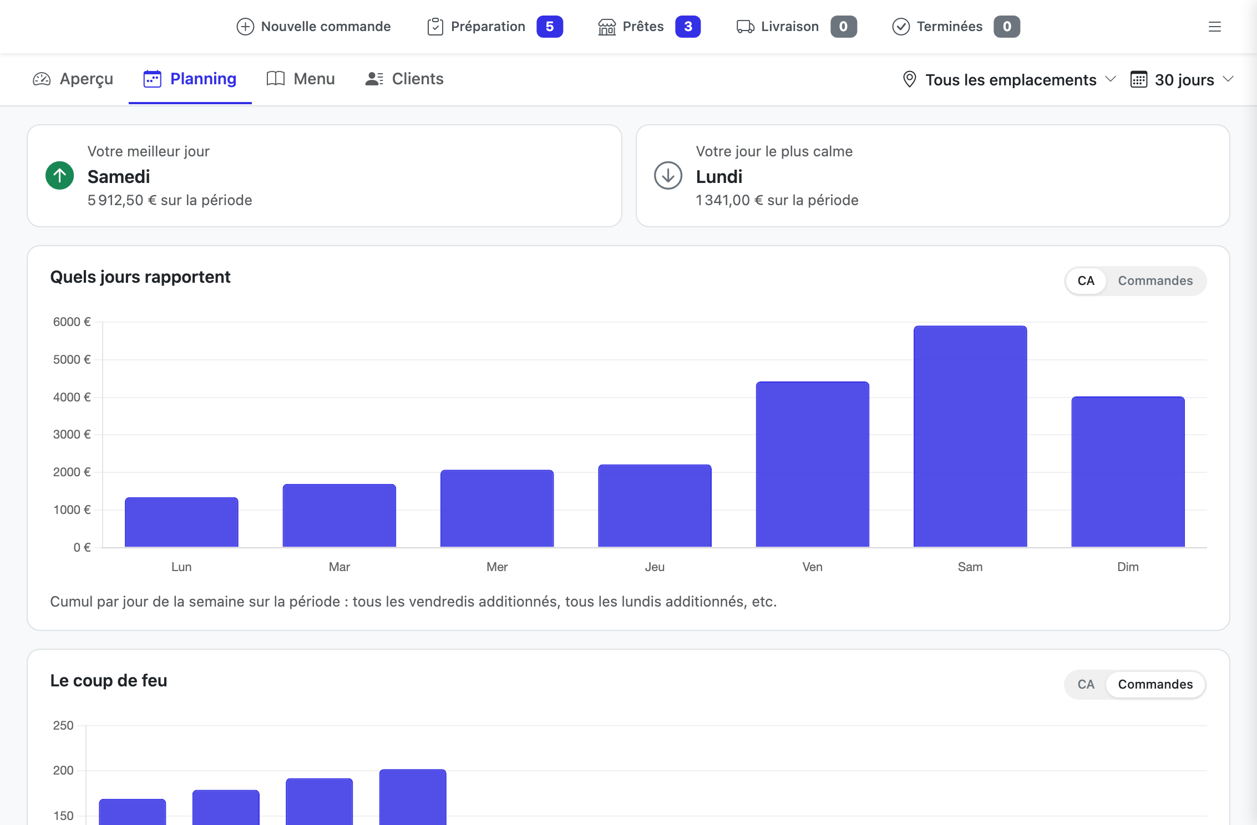Click the chevron next to 30 jours
The image size is (1257, 825).
click(1228, 79)
